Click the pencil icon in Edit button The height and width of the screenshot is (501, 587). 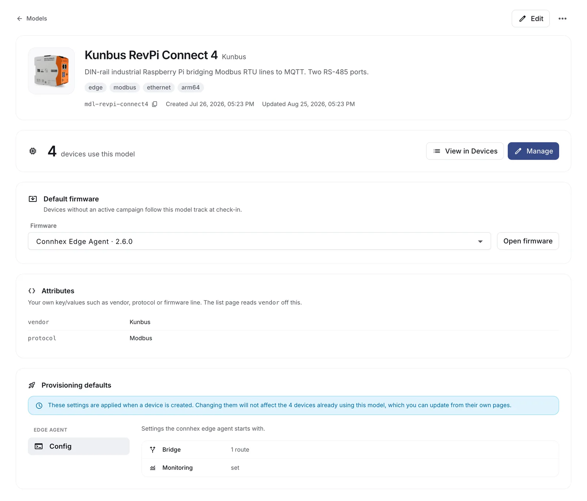[522, 19]
